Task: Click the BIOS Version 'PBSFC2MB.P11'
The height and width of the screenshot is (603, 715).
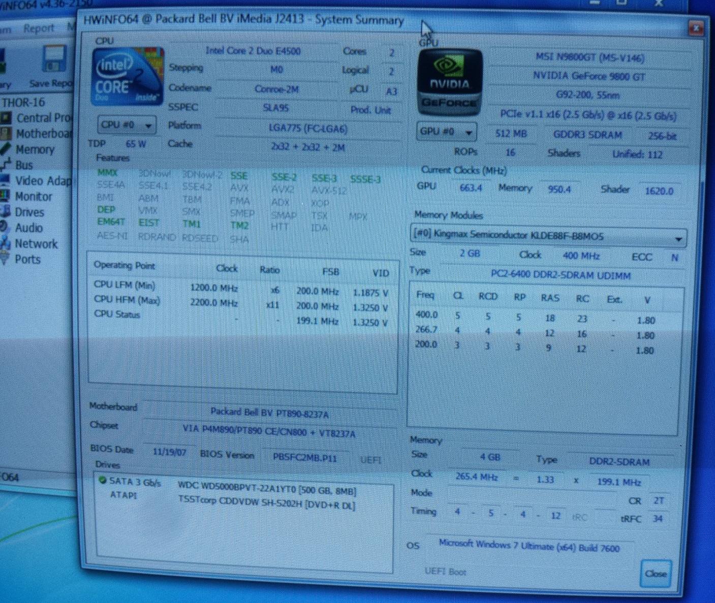Action: tap(305, 457)
